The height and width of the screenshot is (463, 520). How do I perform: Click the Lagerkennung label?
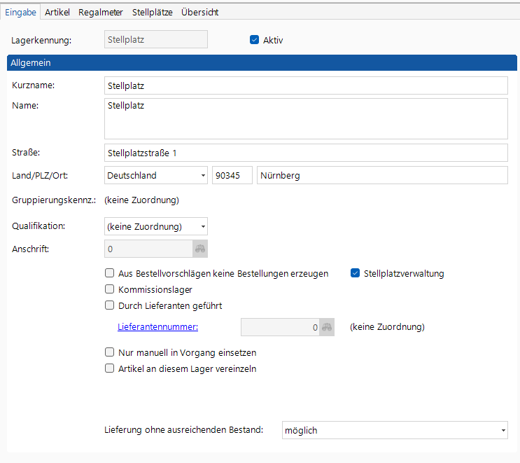pos(41,40)
